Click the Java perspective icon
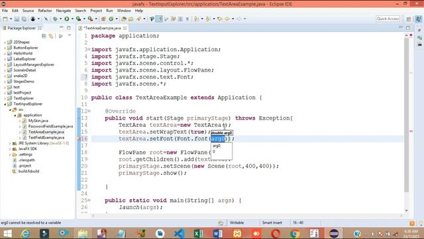 (418, 19)
